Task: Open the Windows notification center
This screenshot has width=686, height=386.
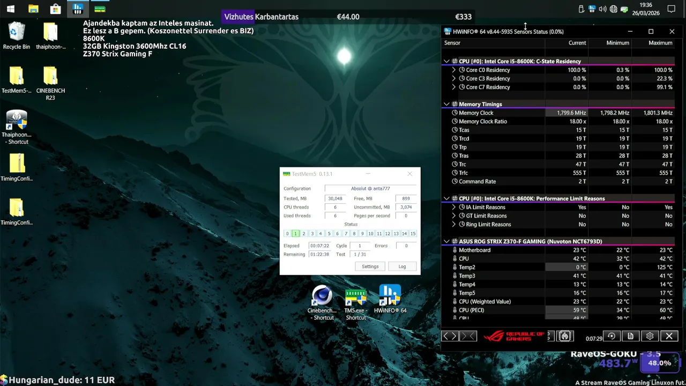Action: coord(671,9)
